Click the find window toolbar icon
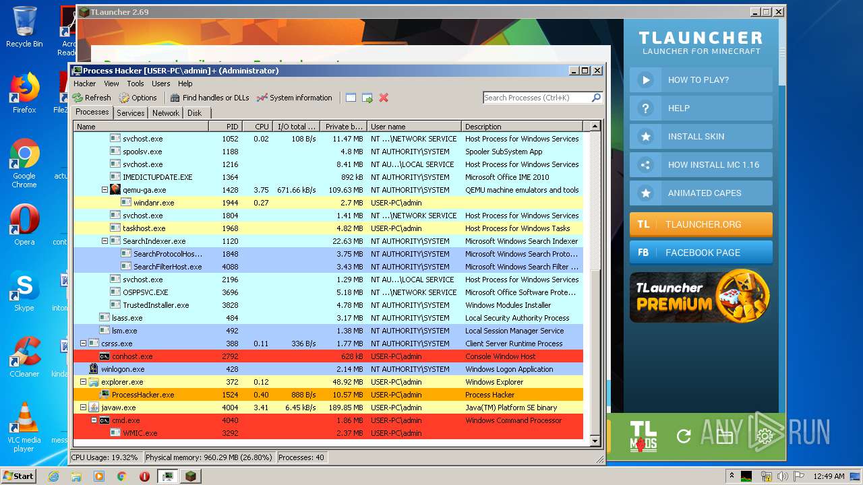This screenshot has width=863, height=485. click(x=351, y=98)
